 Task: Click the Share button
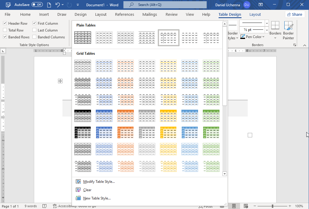click(x=294, y=14)
